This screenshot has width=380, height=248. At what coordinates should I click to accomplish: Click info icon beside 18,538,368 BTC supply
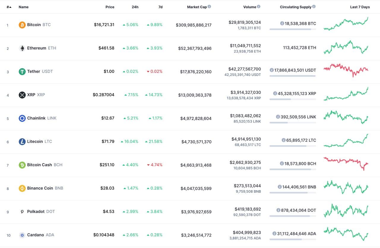point(282,23)
